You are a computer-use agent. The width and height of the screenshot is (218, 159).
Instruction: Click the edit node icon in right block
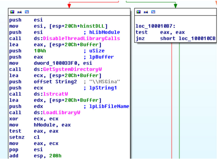pyautogui.click(x=146, y=12)
